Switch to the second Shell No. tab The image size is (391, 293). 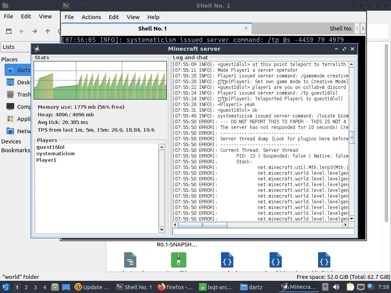tap(303, 29)
